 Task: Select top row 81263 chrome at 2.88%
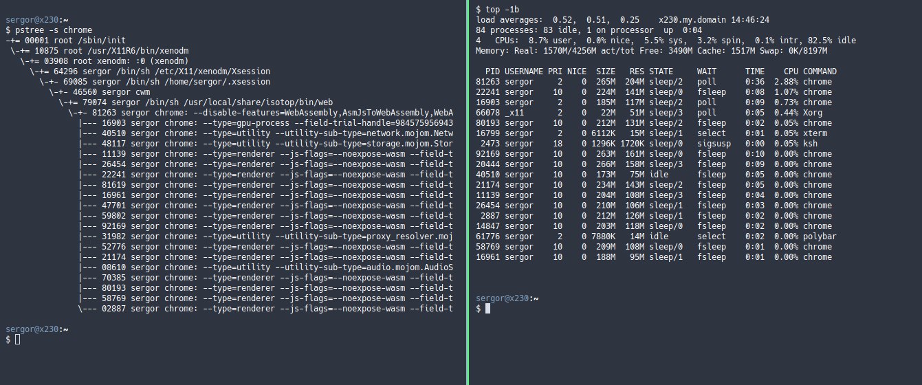[x=654, y=82]
